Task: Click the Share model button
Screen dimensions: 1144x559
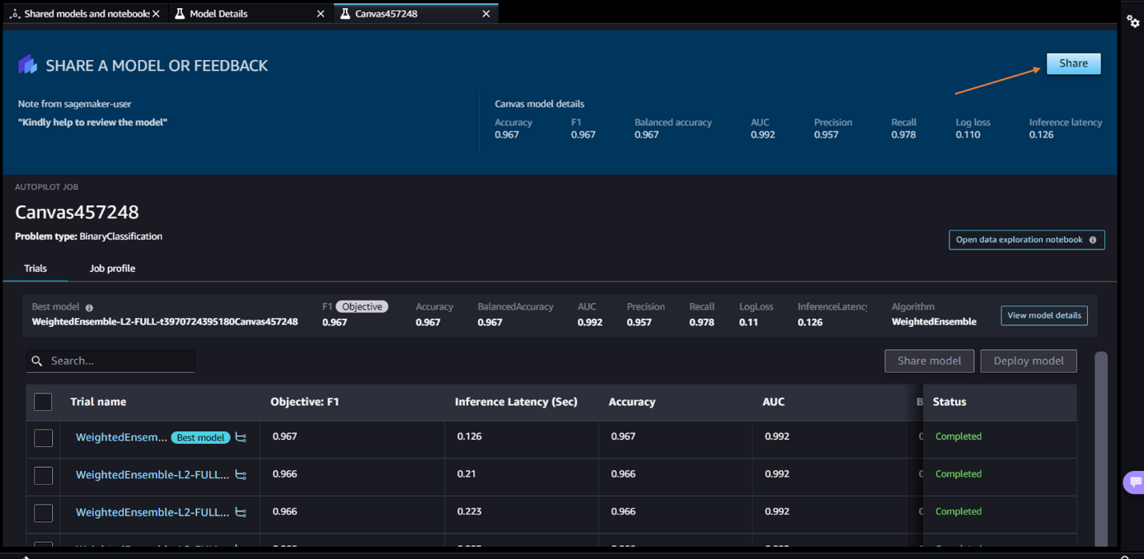Action: 929,361
